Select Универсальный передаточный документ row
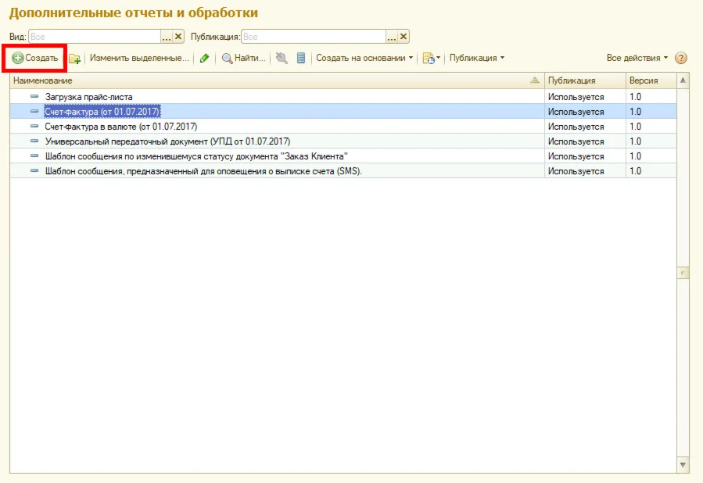This screenshot has height=483, width=703. point(167,141)
